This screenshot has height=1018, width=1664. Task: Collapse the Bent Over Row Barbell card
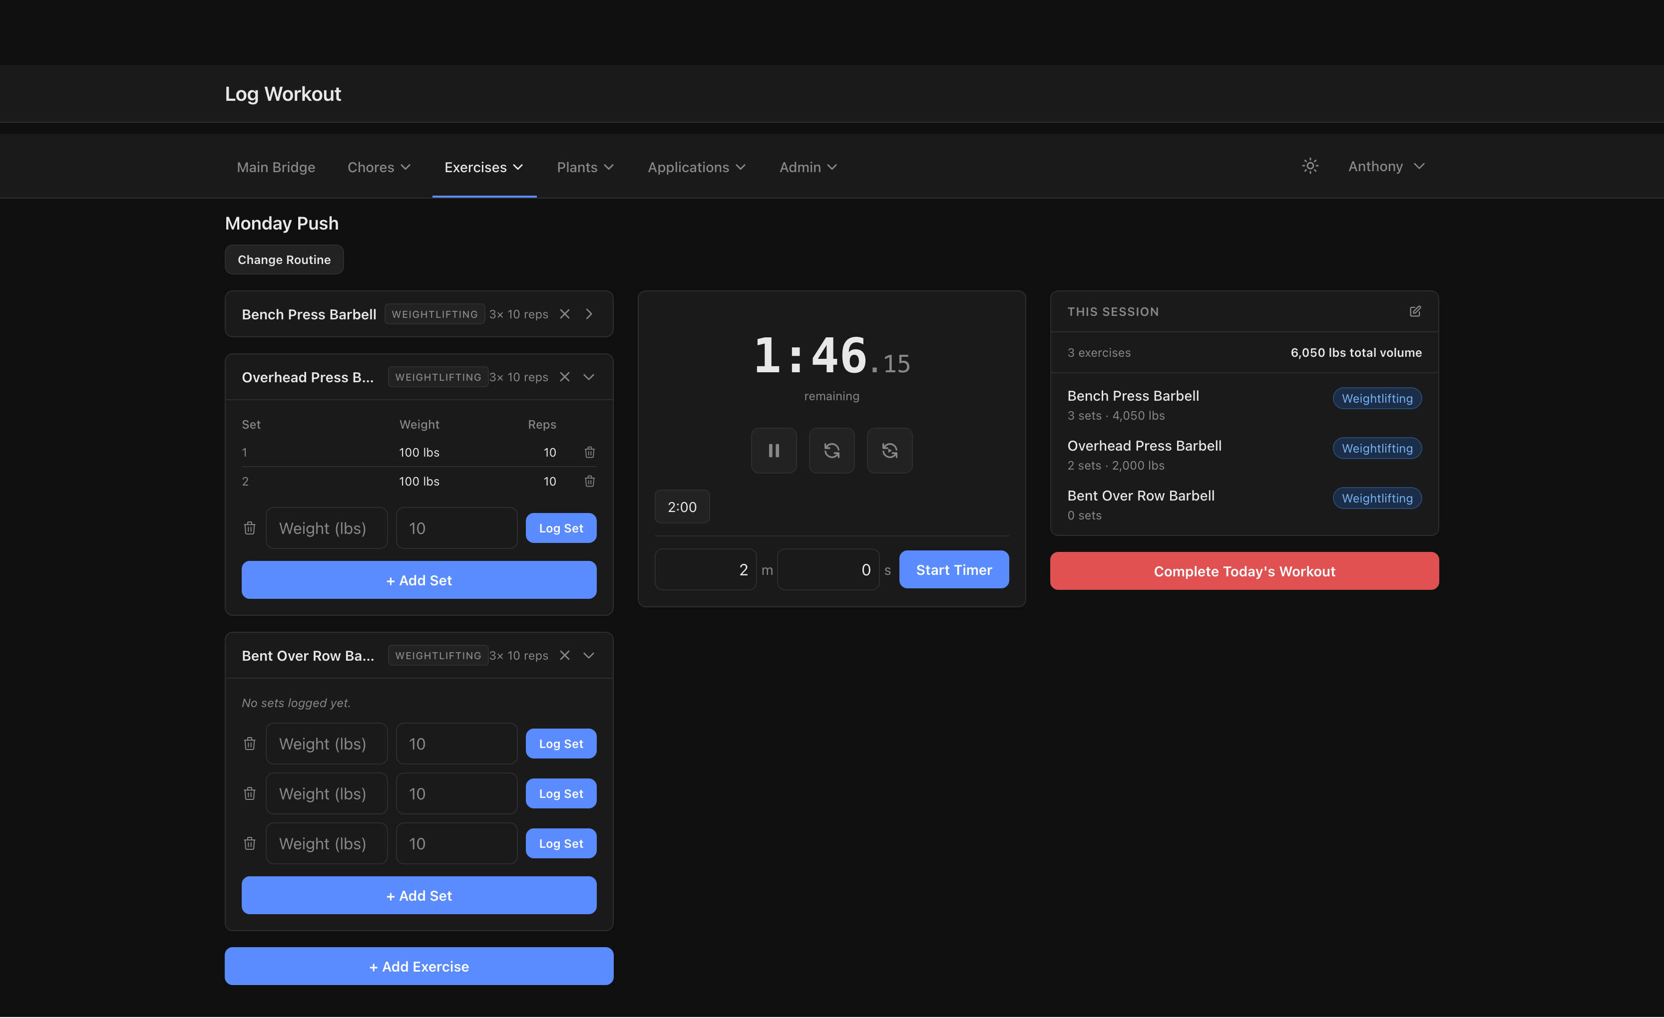[x=589, y=655]
